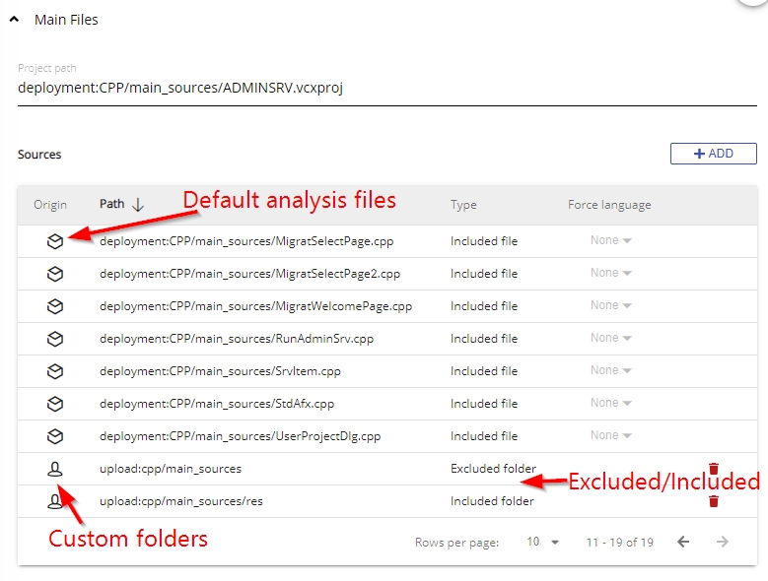Click the next page arrow

pos(723,543)
